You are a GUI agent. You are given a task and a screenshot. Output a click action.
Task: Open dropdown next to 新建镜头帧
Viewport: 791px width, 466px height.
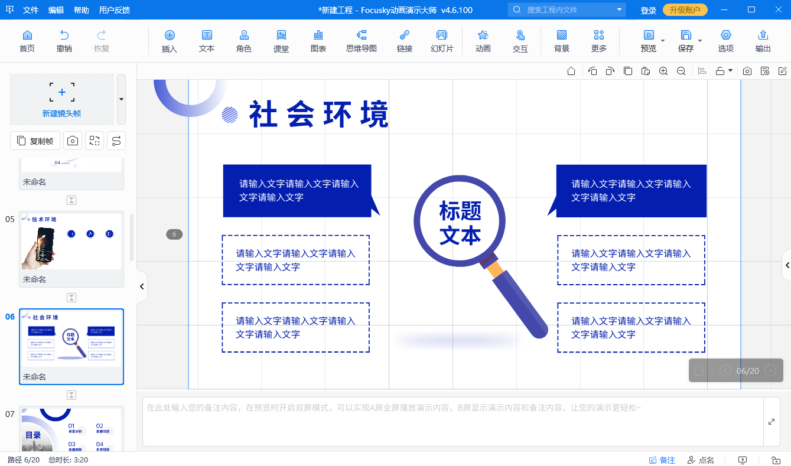(x=121, y=99)
